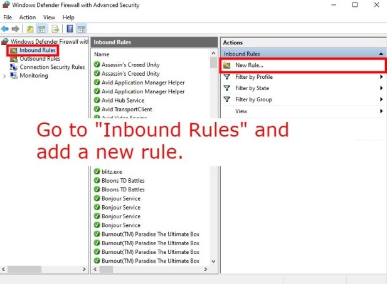Select the first Assassin's Creed Unity rule
Viewport: 387px width, 284px height.
(x=130, y=64)
